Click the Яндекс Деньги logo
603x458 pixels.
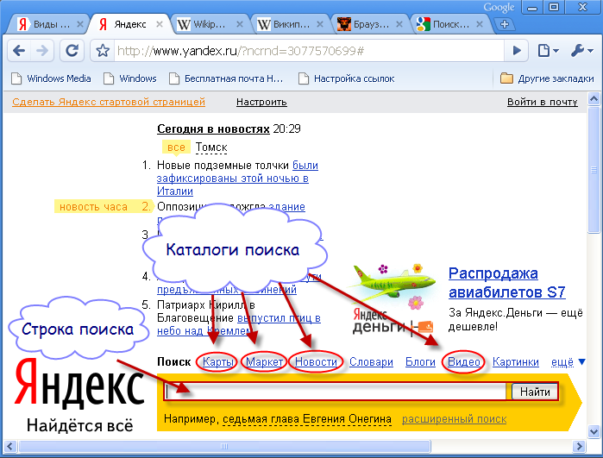coord(393,323)
